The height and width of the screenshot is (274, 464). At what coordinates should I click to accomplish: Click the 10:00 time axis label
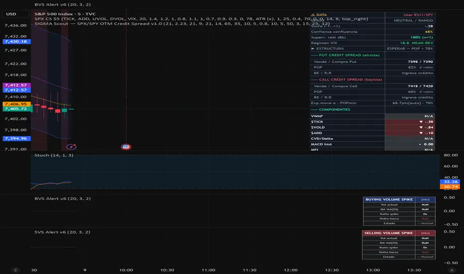[126, 270]
